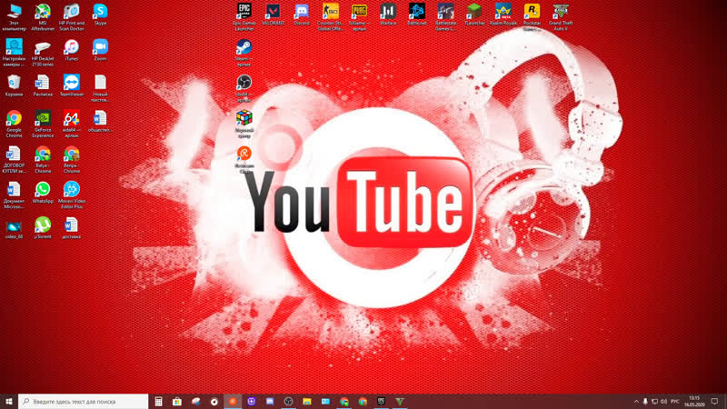The image size is (727, 409).
Task: Launch Discord from the desktop
Action: tap(302, 15)
